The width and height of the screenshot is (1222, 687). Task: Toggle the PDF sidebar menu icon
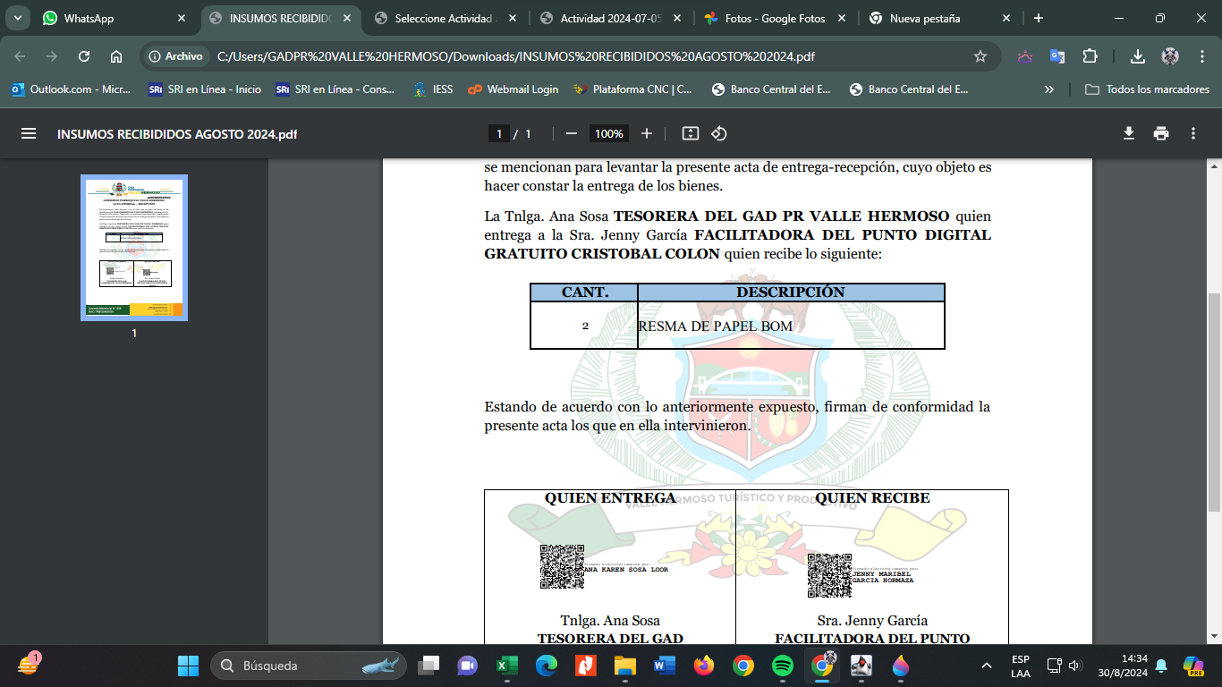[29, 133]
